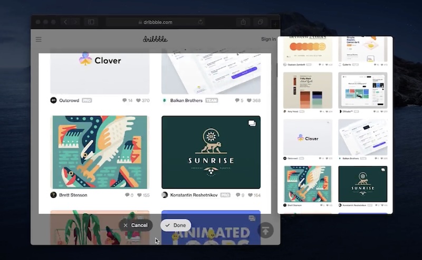This screenshot has width=422, height=260.
Task: Click the Outcrowd avatar icon
Action: coord(54,100)
